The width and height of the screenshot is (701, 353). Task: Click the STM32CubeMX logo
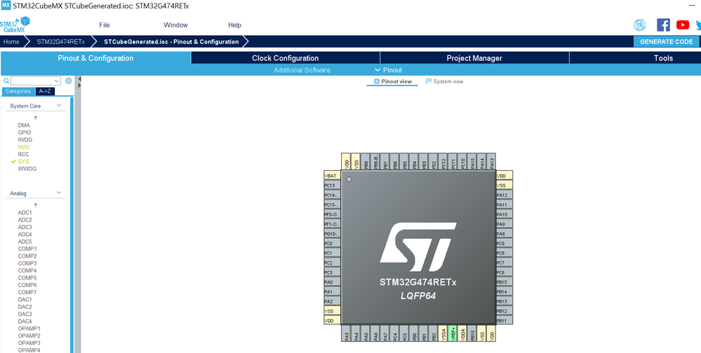coord(15,25)
